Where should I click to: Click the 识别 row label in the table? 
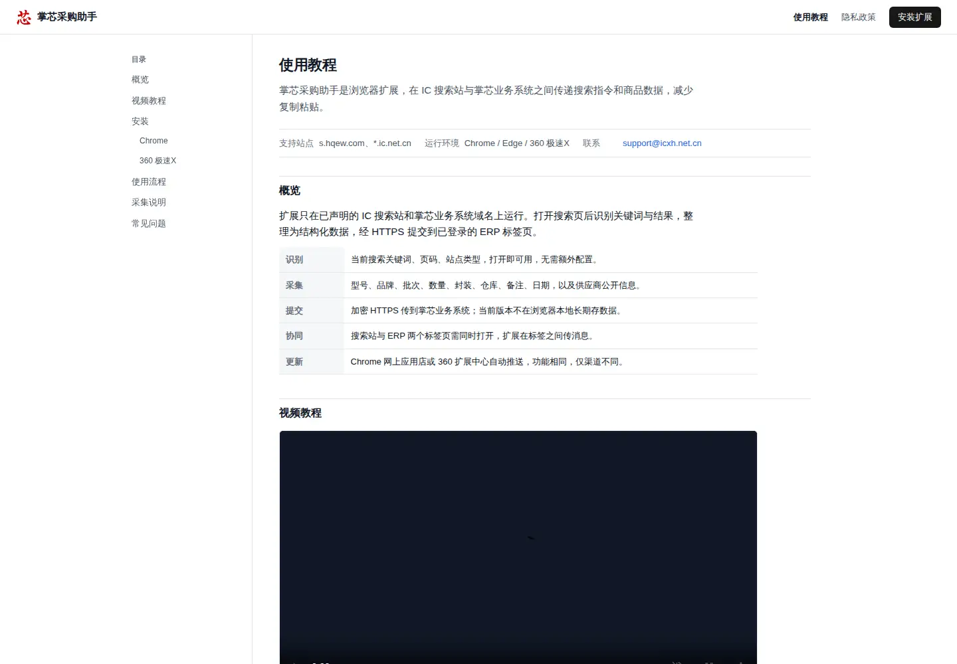[x=294, y=260]
